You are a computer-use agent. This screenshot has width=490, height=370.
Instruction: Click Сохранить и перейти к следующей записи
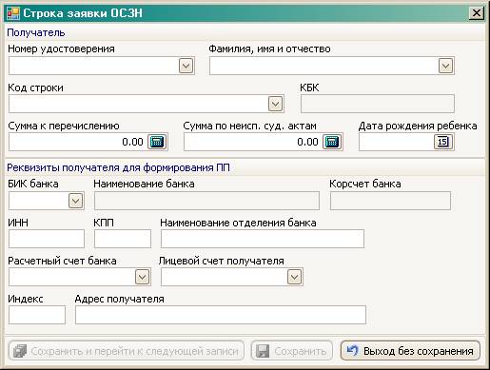click(x=127, y=351)
